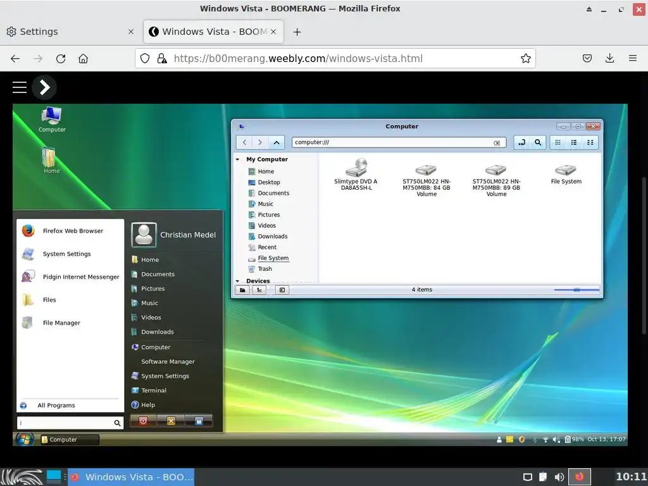Open All Programs list

(x=56, y=406)
